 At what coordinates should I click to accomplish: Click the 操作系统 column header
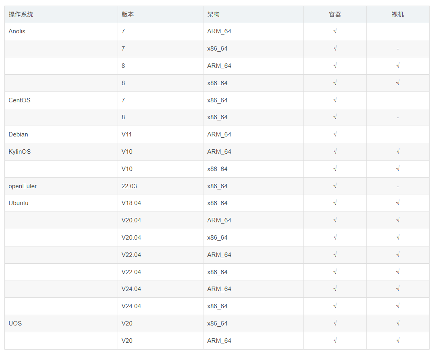point(21,14)
